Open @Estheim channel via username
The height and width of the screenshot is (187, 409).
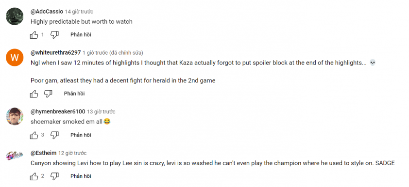tap(44, 153)
